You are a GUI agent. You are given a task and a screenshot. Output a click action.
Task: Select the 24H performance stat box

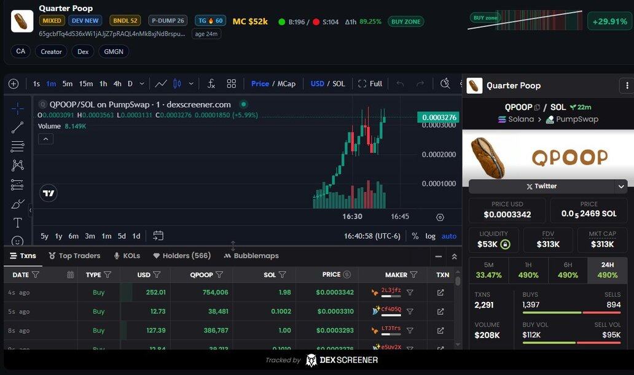(x=608, y=271)
